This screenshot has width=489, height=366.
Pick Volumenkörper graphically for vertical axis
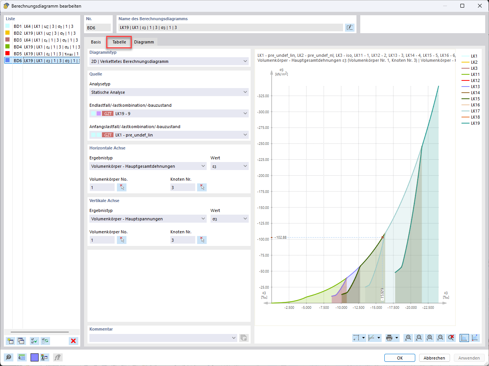(121, 240)
